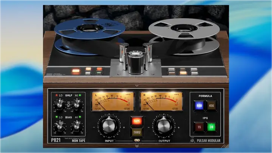Set tape speed to 30 IPS
Viewport: 272px width, 153px height.
[211, 127]
